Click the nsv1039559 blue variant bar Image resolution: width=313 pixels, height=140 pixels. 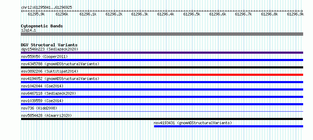[162, 104]
